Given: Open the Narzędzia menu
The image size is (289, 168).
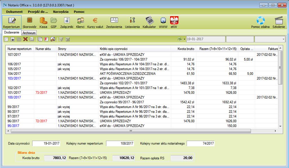Looking at the screenshot, I should [x=61, y=12].
